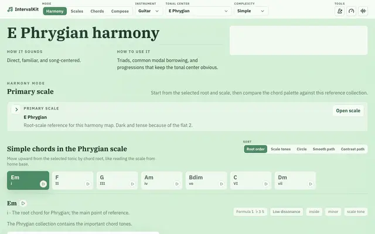375x234 pixels.
Task: Open the Tonal Center E Phrygian dropdown
Action: click(198, 11)
